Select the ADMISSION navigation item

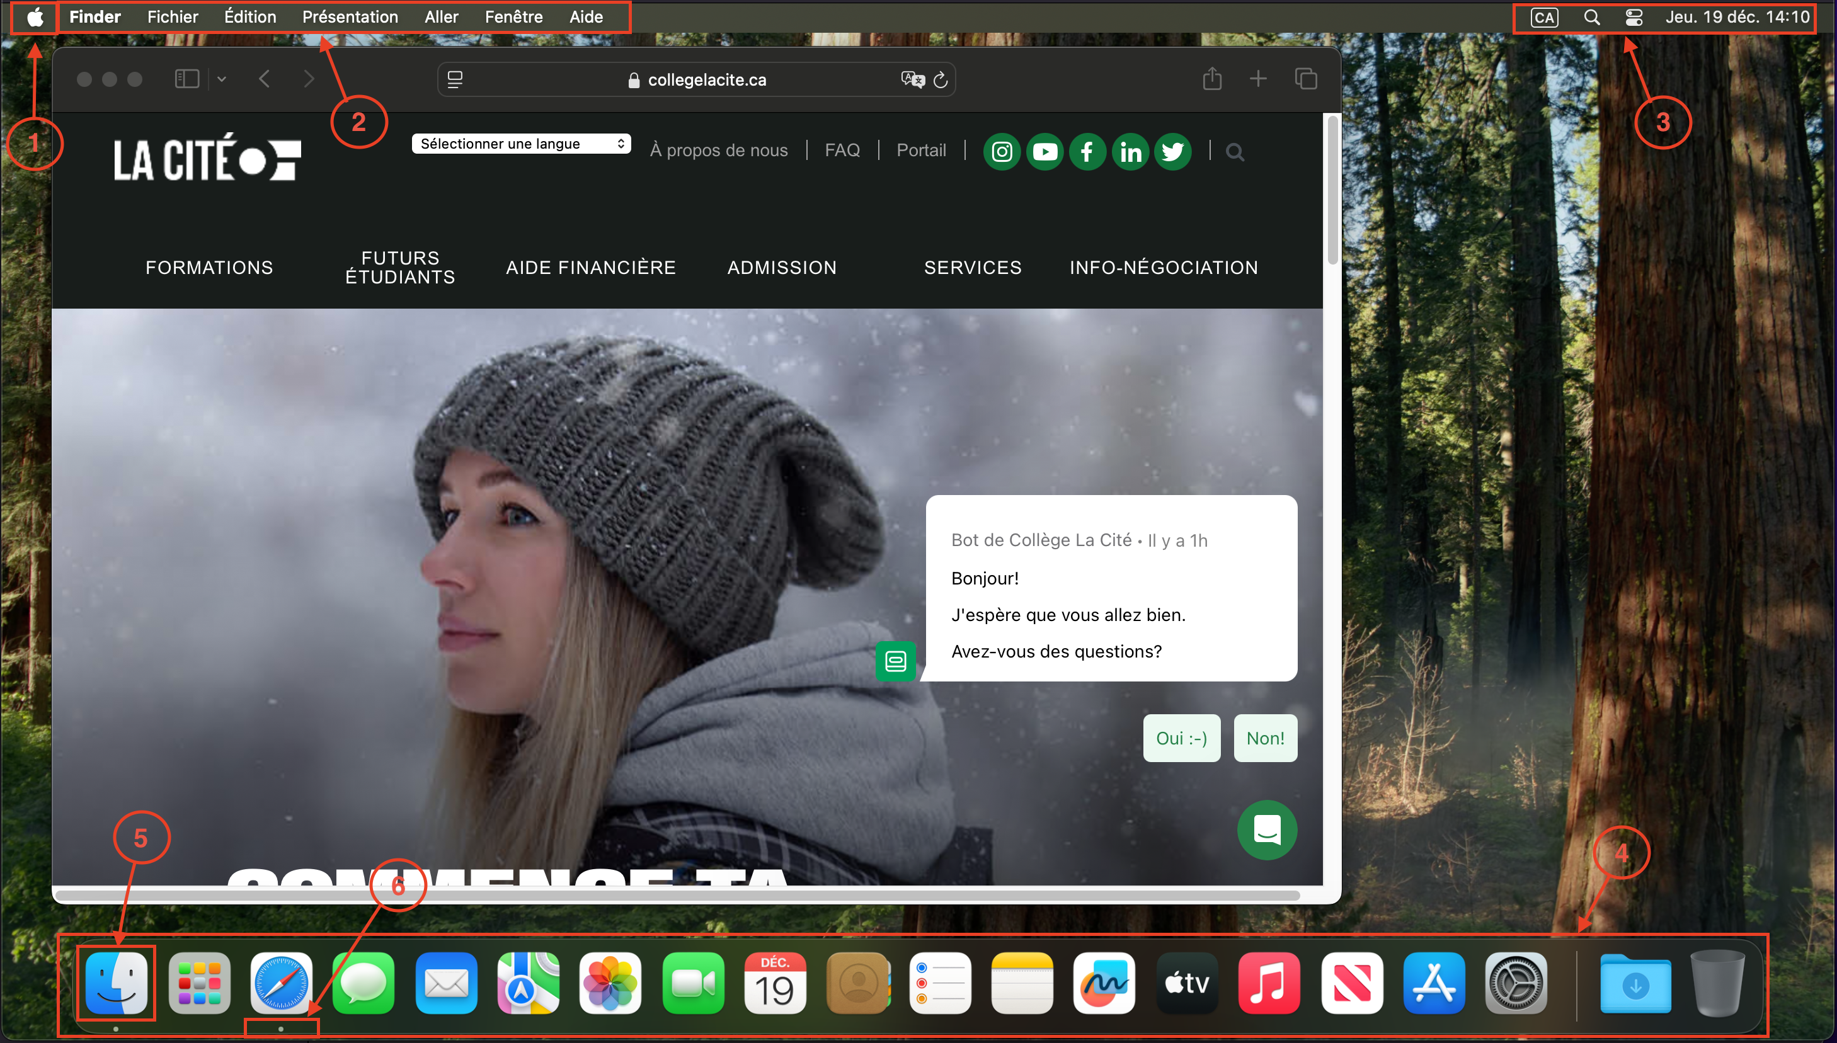pyautogui.click(x=782, y=266)
